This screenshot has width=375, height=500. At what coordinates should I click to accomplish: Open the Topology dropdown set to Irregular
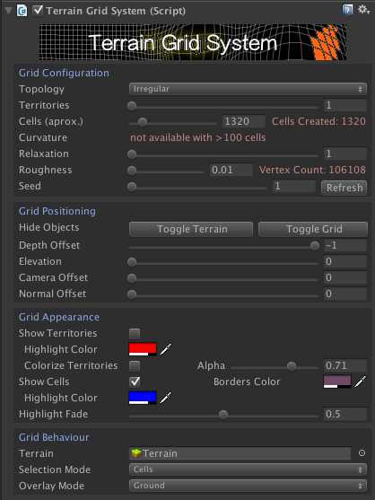248,89
